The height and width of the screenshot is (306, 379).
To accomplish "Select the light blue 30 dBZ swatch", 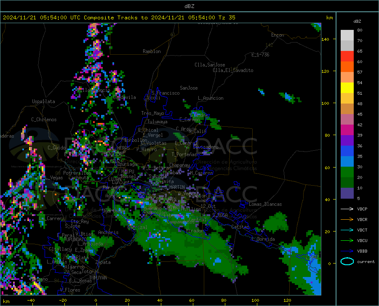I will click(347, 162).
